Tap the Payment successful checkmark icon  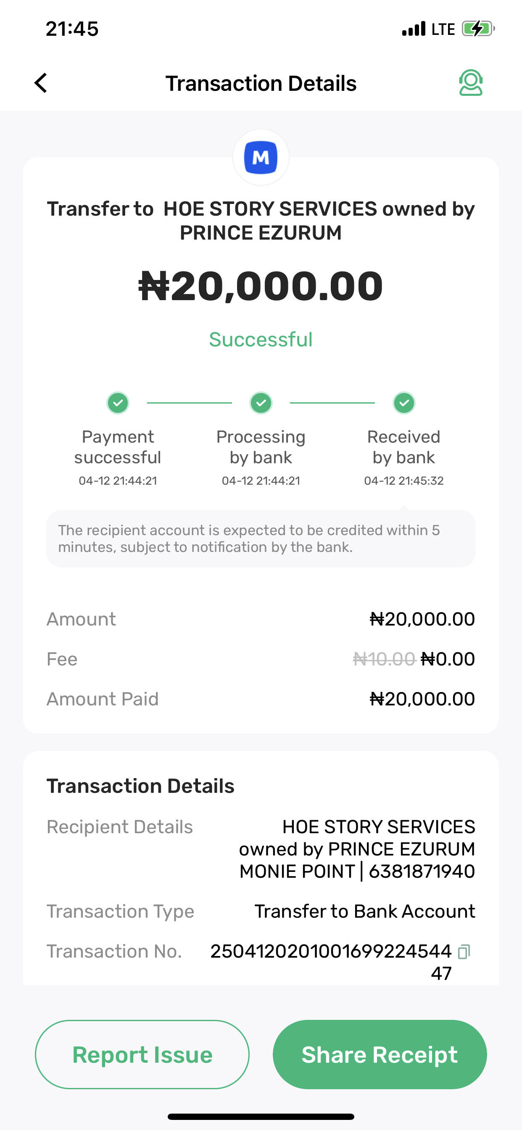(118, 403)
